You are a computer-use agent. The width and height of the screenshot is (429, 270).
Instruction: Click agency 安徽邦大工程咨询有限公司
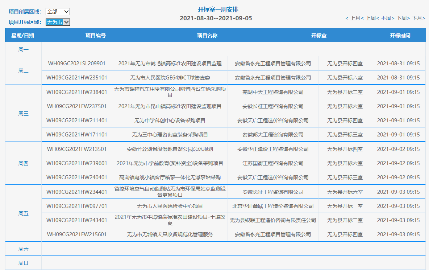273,135
